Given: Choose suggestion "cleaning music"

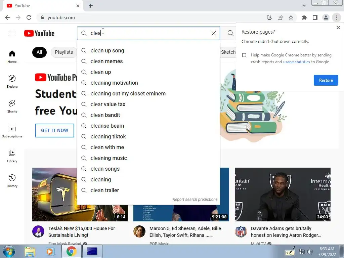Looking at the screenshot, I should [x=148, y=158].
